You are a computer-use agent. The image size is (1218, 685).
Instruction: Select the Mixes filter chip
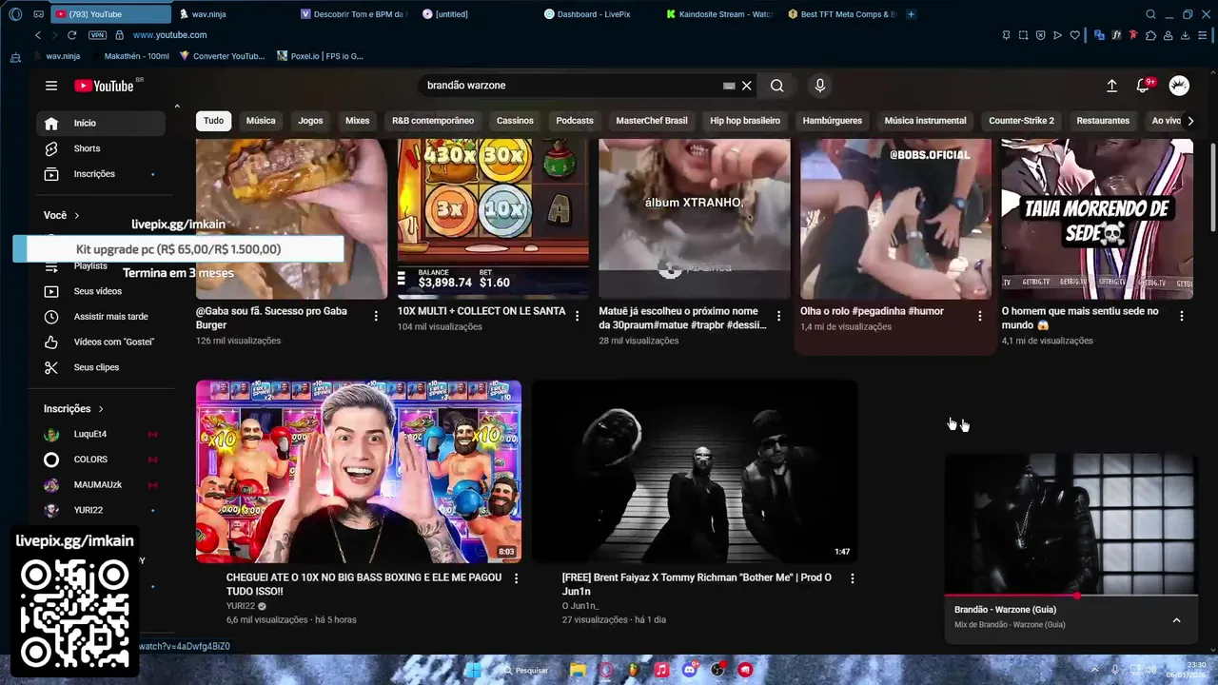point(358,121)
